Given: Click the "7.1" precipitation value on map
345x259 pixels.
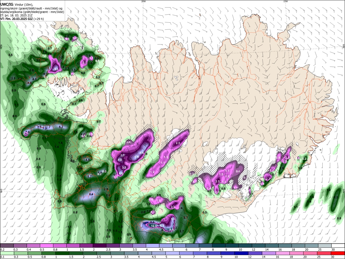Looking at the screenshot, I should (39, 127).
